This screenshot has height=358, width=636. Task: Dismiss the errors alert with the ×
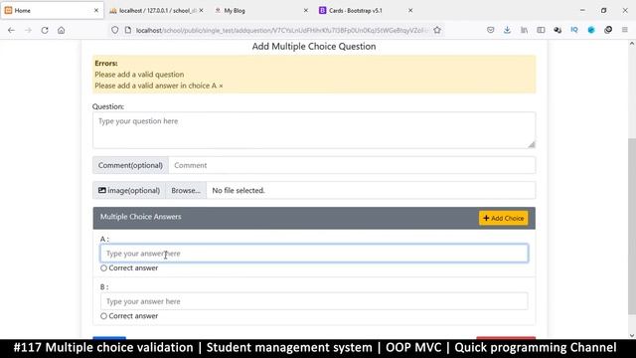tap(221, 86)
